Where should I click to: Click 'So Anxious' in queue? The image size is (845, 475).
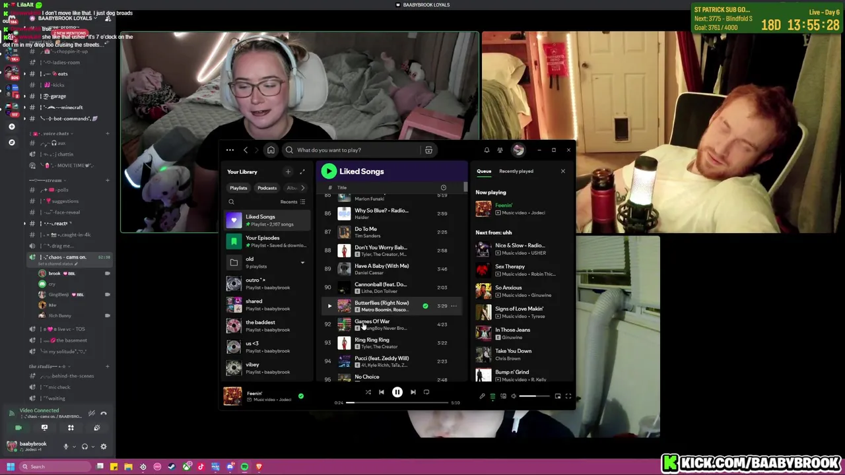[508, 288]
